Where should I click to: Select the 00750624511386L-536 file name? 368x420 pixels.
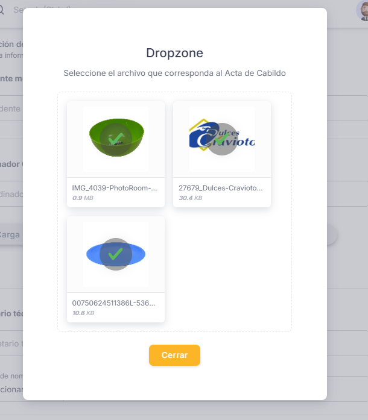point(115,303)
